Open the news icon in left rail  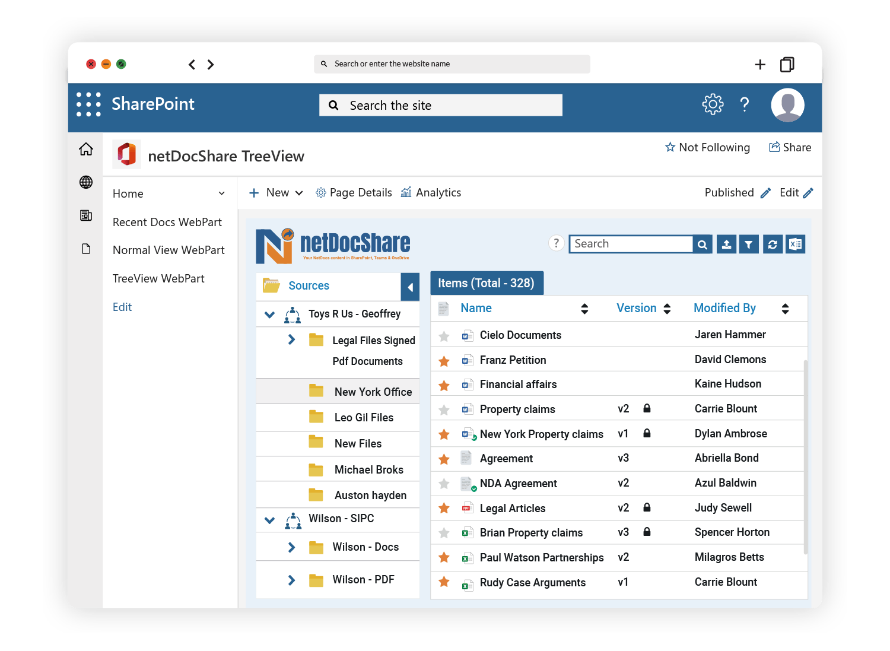click(86, 215)
